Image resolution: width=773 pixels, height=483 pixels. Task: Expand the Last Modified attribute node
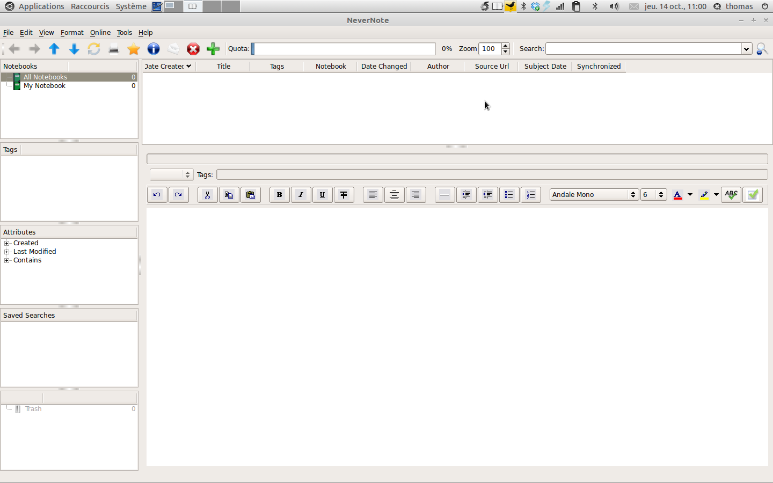pyautogui.click(x=7, y=252)
